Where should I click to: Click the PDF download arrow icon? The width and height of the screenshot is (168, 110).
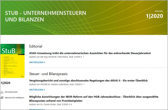(2, 92)
